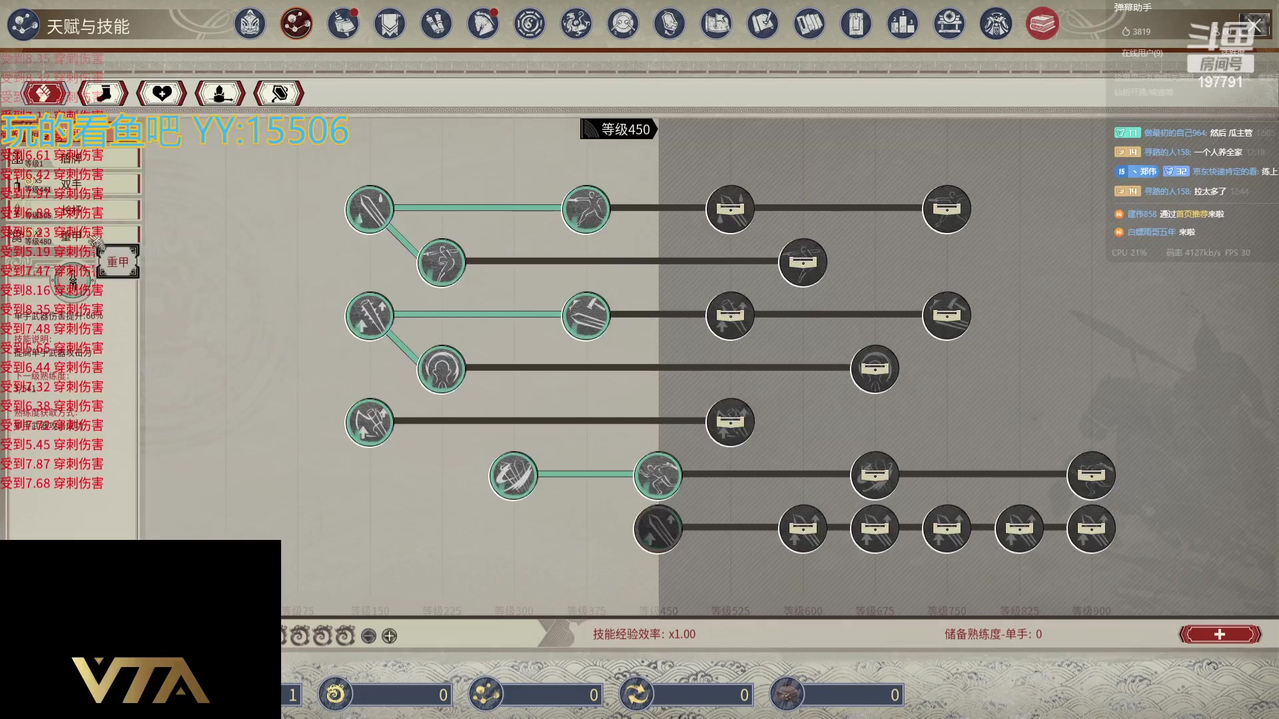Select the locked level 675 node on head branch
This screenshot has height=719, width=1279.
tap(875, 369)
